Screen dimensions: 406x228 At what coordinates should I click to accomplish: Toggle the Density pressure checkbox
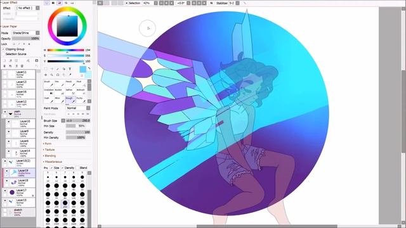click(x=62, y=168)
